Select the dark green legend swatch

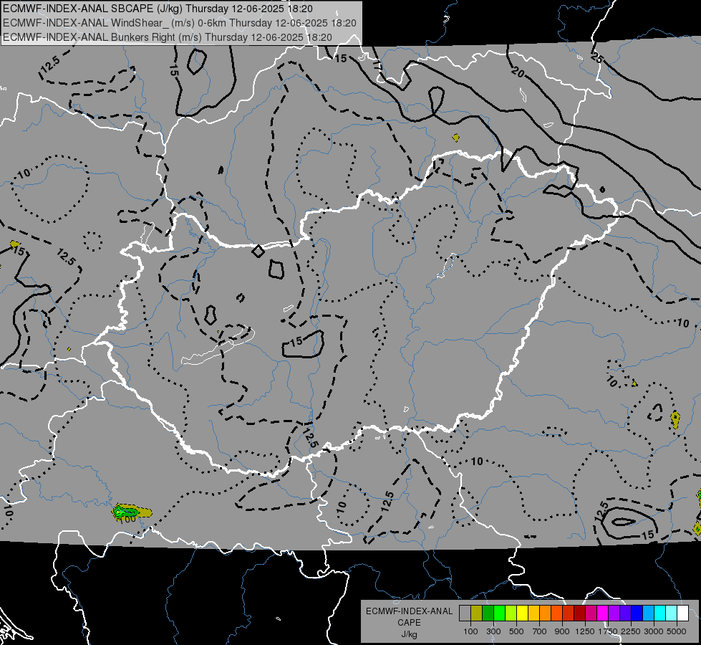tap(488, 613)
